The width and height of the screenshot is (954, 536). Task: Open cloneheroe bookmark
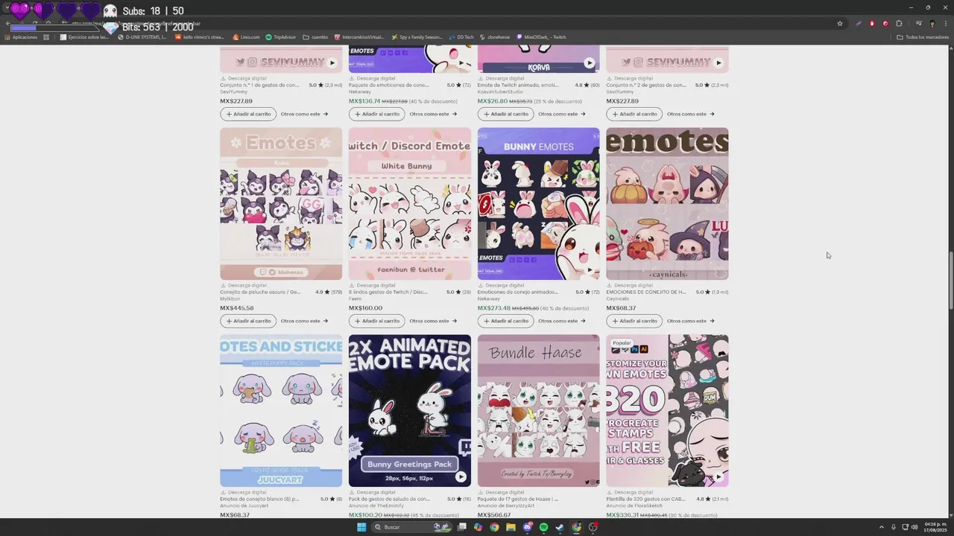(495, 37)
